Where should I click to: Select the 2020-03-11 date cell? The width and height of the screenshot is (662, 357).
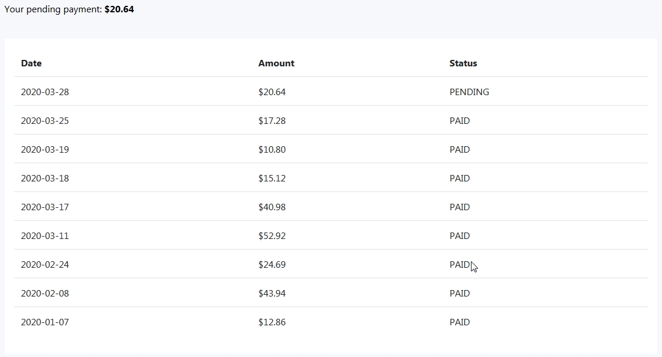[45, 235]
